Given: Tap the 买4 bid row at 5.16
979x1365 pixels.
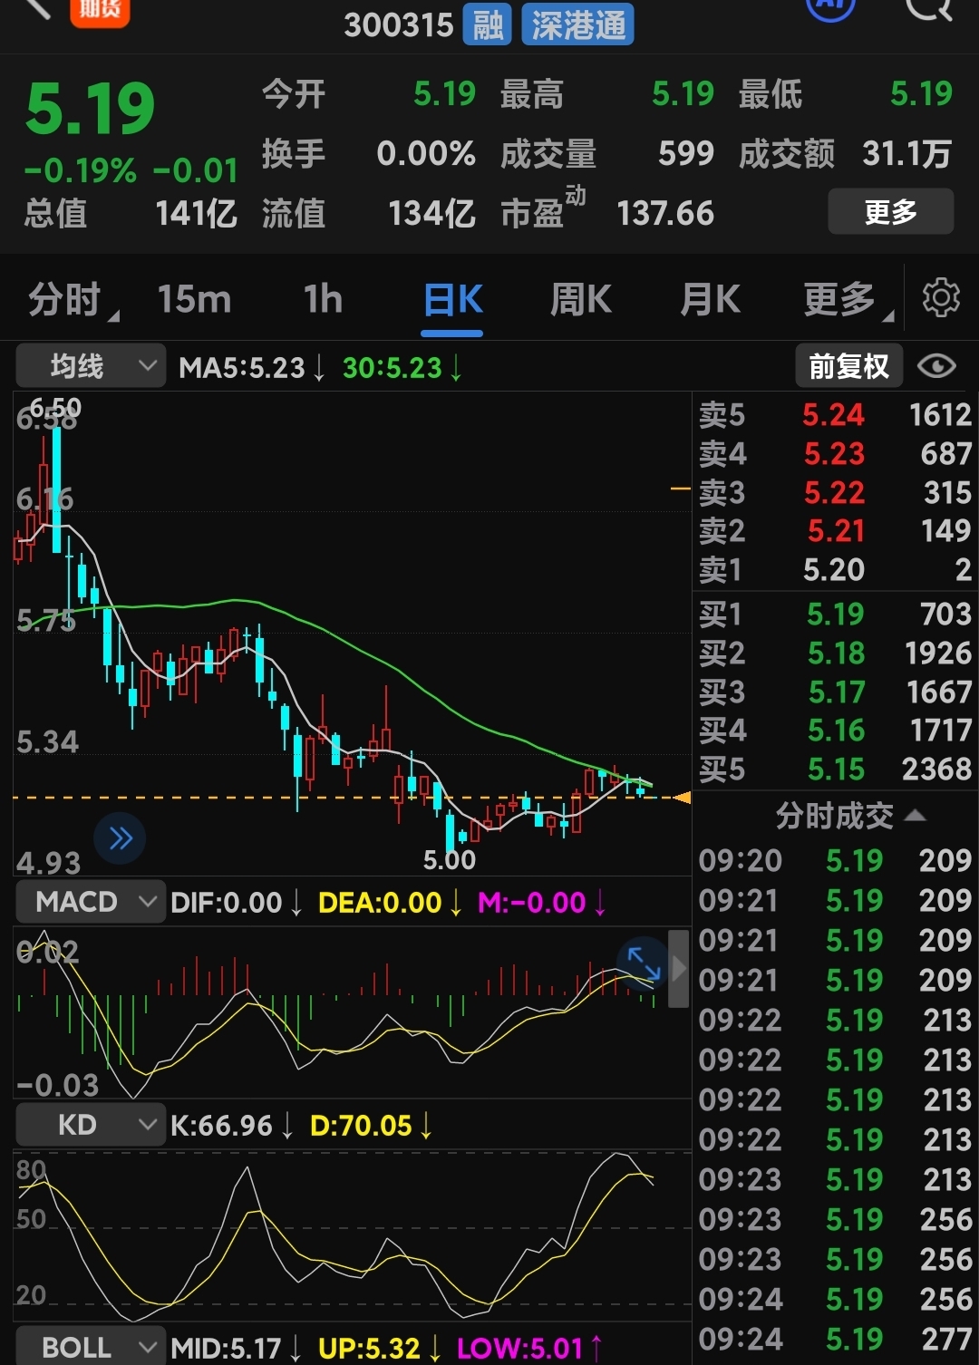Looking at the screenshot, I should 835,730.
